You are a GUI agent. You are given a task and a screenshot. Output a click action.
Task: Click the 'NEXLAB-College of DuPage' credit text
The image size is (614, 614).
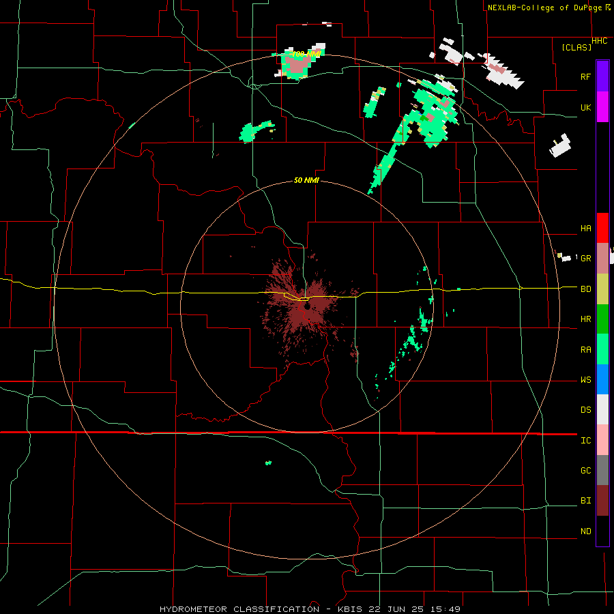(544, 8)
